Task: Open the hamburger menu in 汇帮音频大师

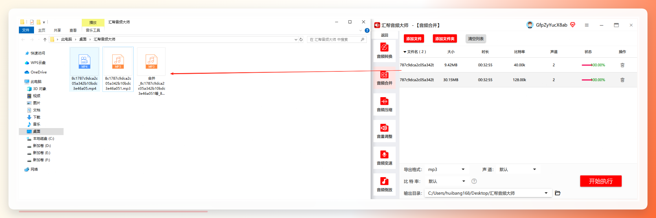Action: [x=587, y=25]
